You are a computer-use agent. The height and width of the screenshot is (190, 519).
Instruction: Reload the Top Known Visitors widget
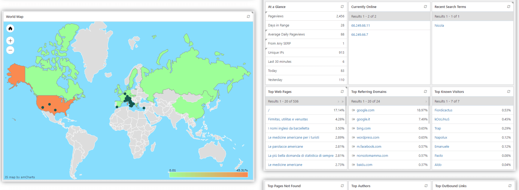pyautogui.click(x=508, y=92)
